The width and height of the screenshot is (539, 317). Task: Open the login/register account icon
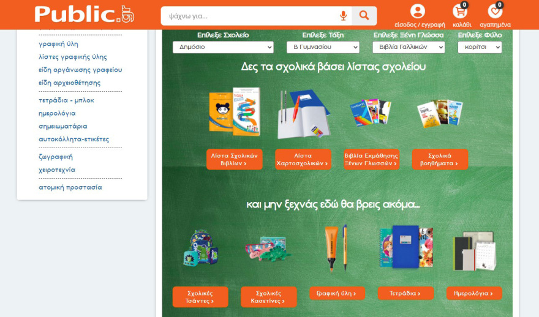[x=418, y=12]
